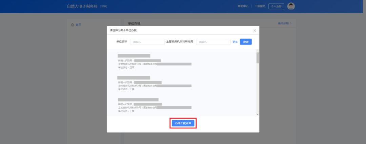Click the user avatar in the header
The image size is (366, 144).
(291, 6)
